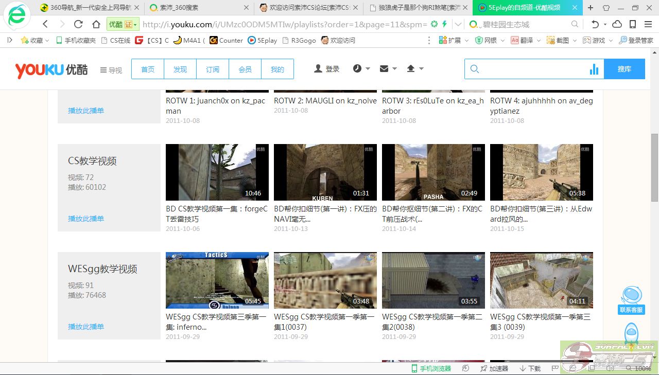The width and height of the screenshot is (659, 375).
Task: Open the KUBEN 01:31 video thumbnail
Action: 325,172
